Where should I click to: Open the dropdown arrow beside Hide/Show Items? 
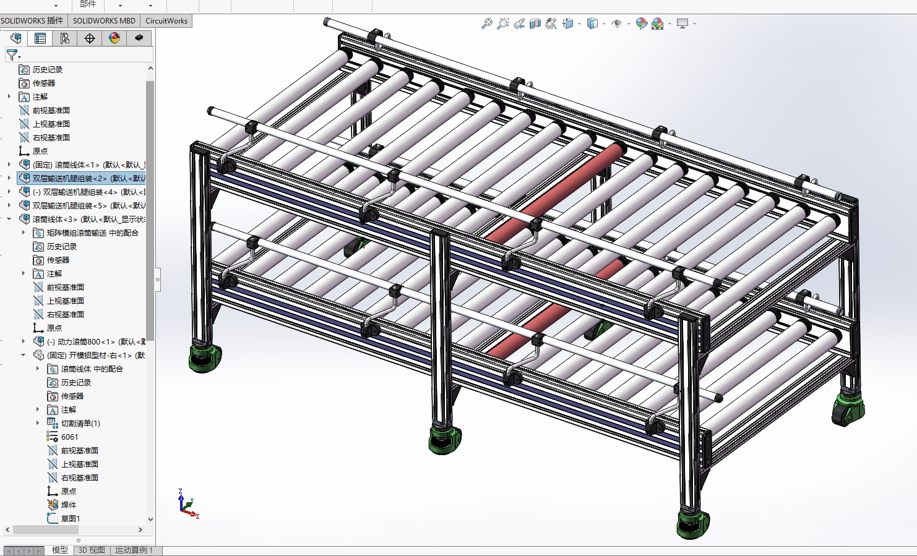tap(629, 24)
